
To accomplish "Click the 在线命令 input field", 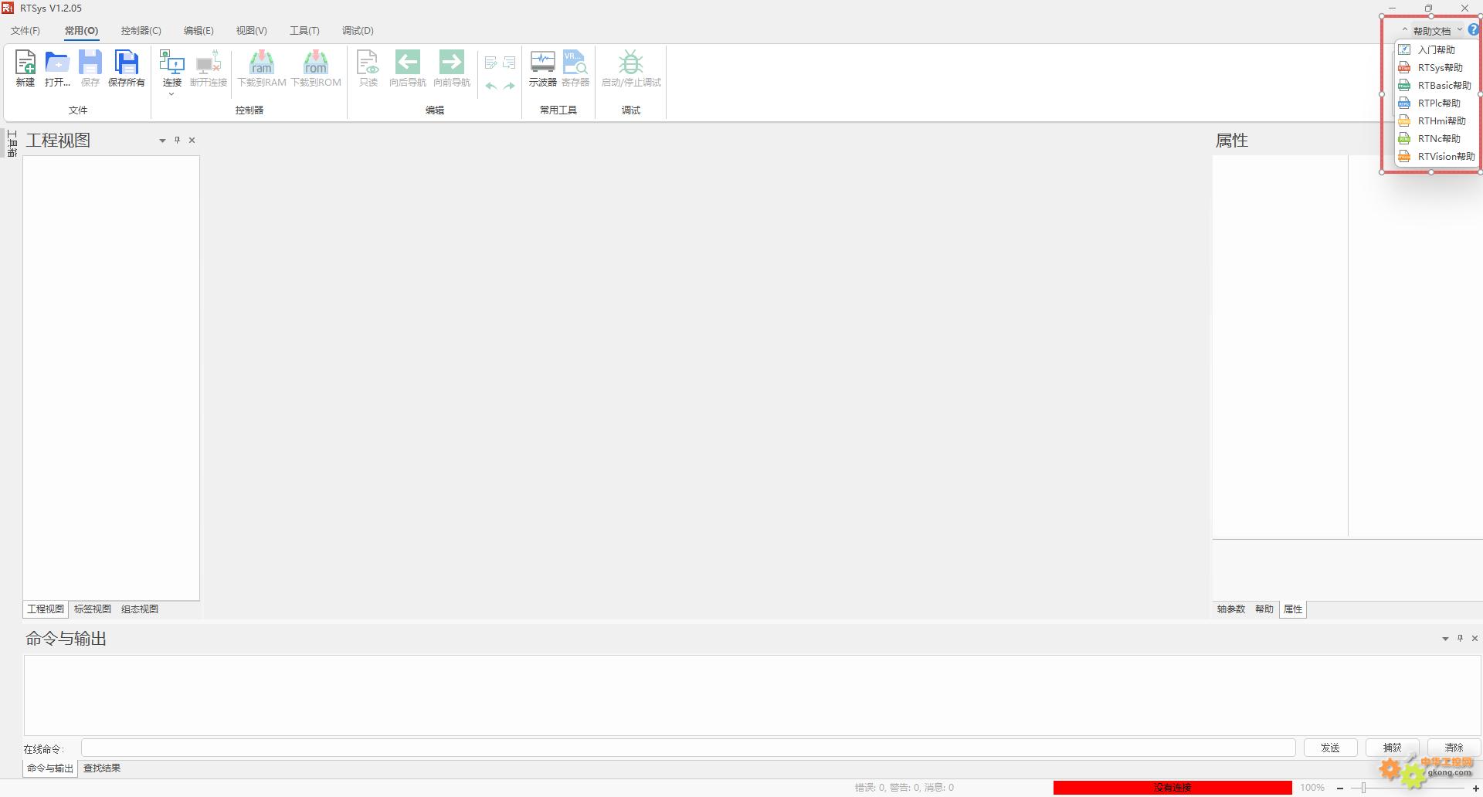I will point(687,748).
